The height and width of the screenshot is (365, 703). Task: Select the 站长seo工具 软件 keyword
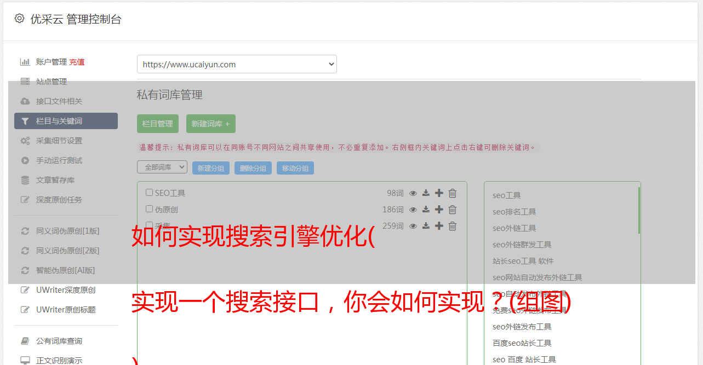point(523,261)
